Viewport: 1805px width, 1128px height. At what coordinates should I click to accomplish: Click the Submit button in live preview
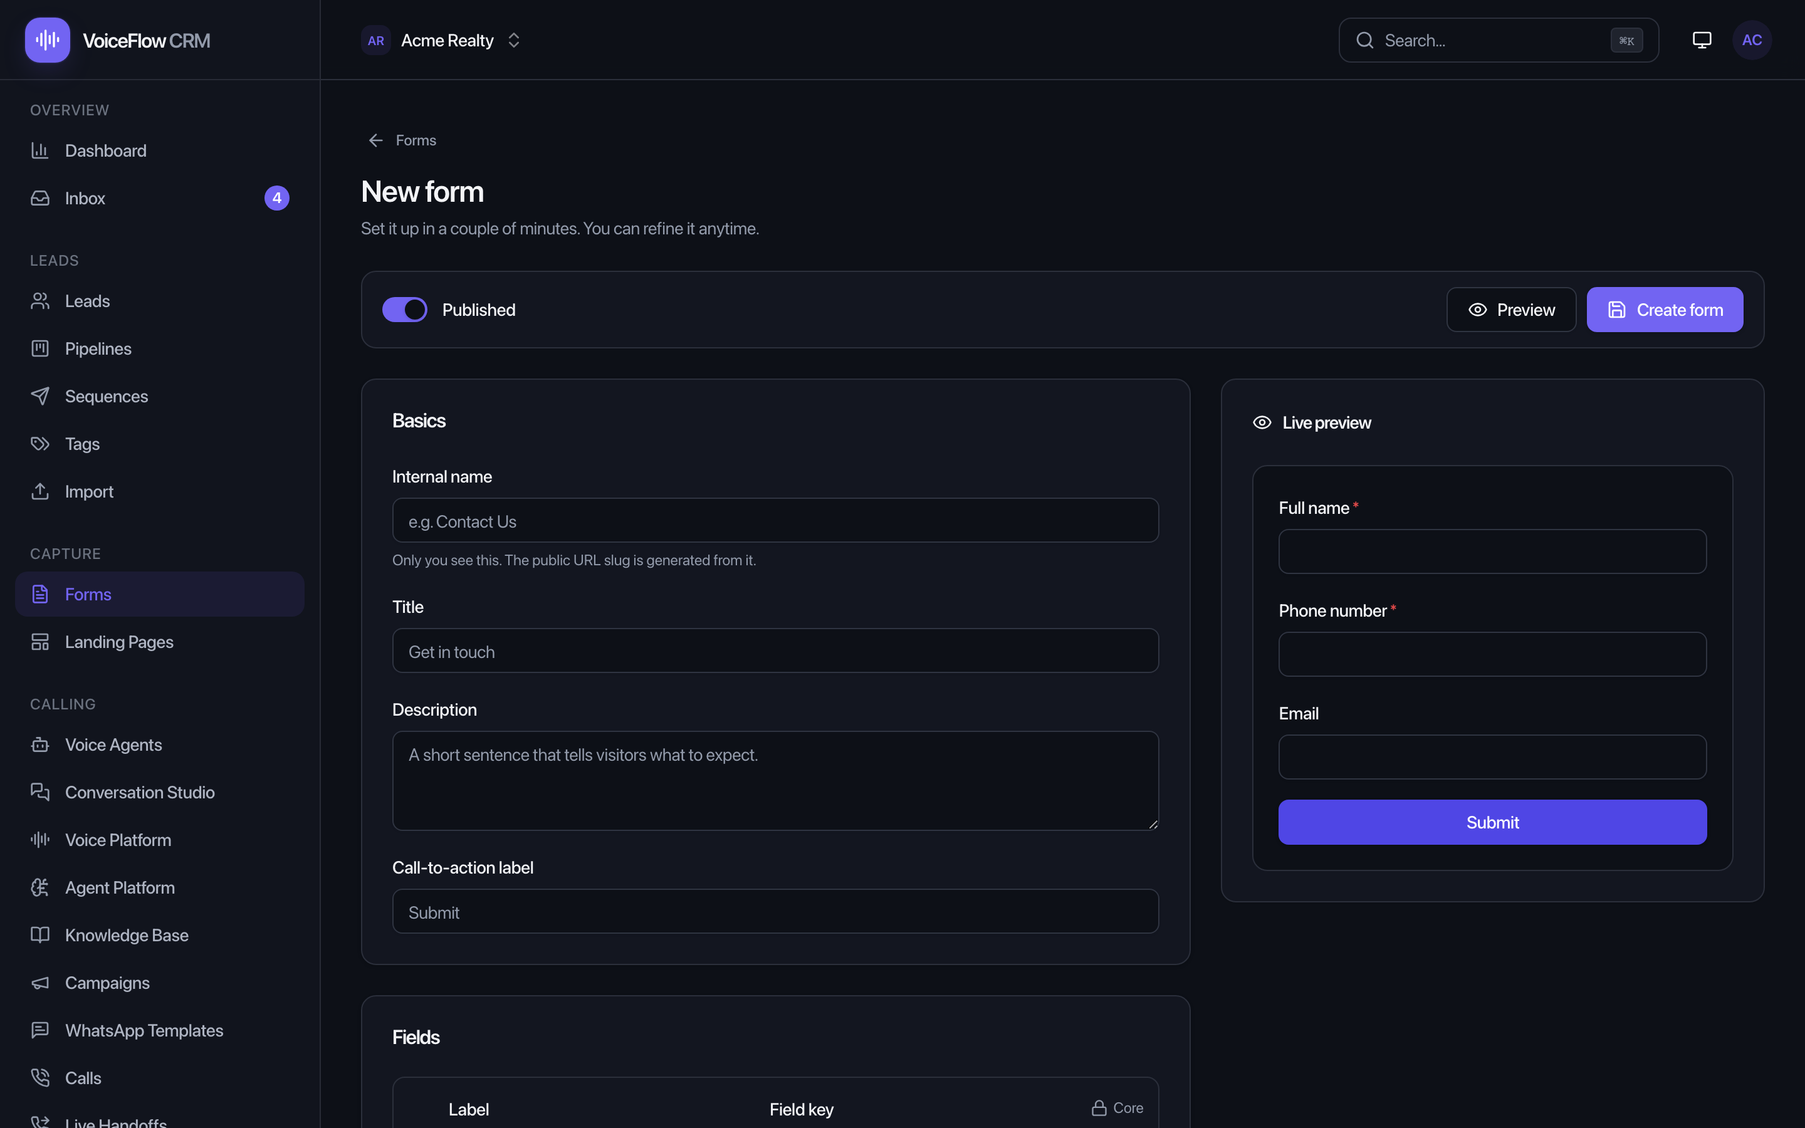1492,822
